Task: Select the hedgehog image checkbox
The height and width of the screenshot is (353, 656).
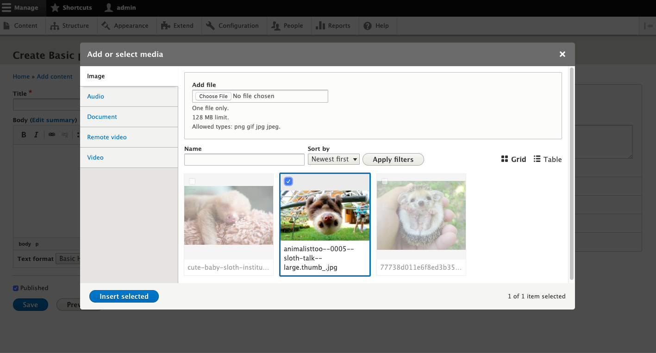Action: [385, 181]
